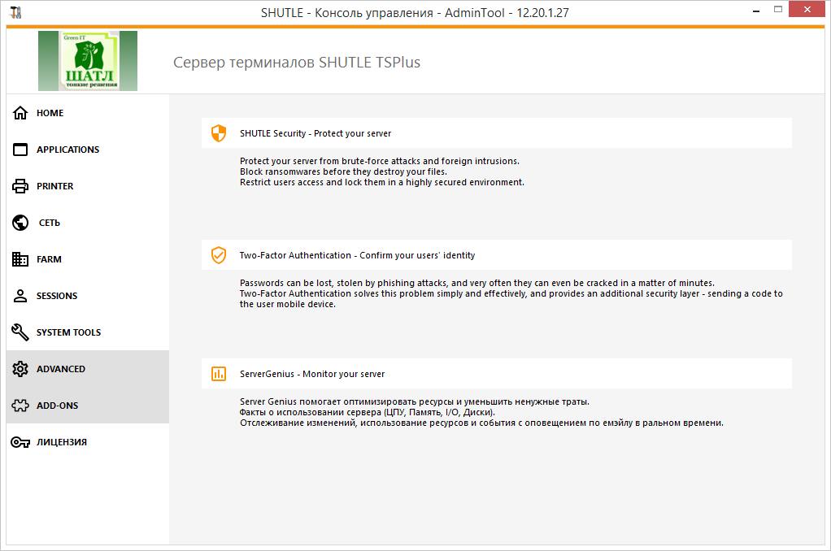Click the text 'the user mobile device.'
Viewport: 831px width, 551px height.
click(x=287, y=304)
